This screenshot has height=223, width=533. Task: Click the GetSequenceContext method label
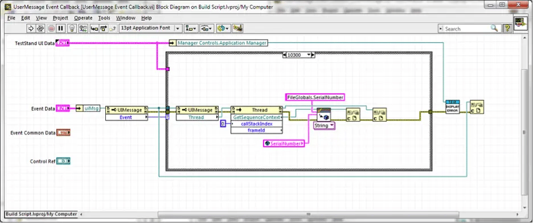[257, 117]
